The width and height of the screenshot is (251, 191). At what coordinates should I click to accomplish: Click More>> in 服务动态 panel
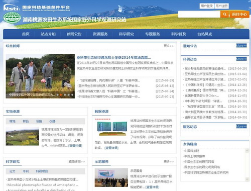click(x=241, y=126)
